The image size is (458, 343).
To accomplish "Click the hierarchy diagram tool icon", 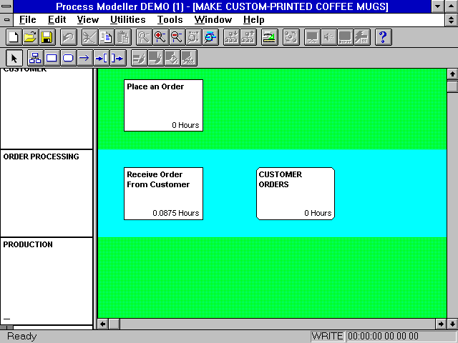I will (x=34, y=58).
